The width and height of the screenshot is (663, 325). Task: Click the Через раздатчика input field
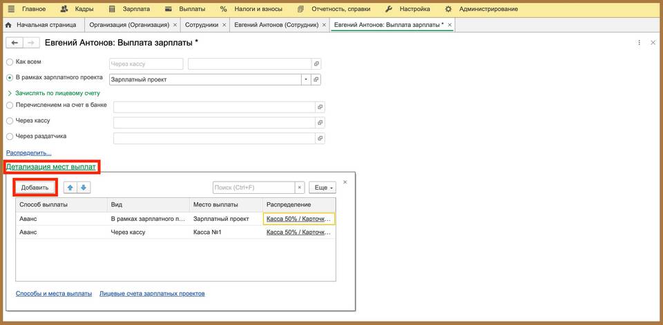tap(214, 138)
